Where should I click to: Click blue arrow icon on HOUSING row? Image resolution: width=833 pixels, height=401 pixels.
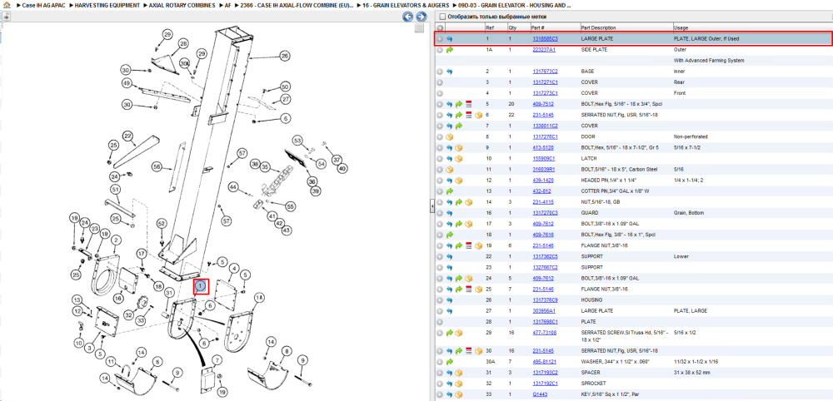450,300
